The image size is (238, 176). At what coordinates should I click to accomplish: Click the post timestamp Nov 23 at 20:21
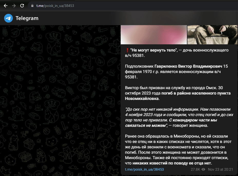(220, 169)
